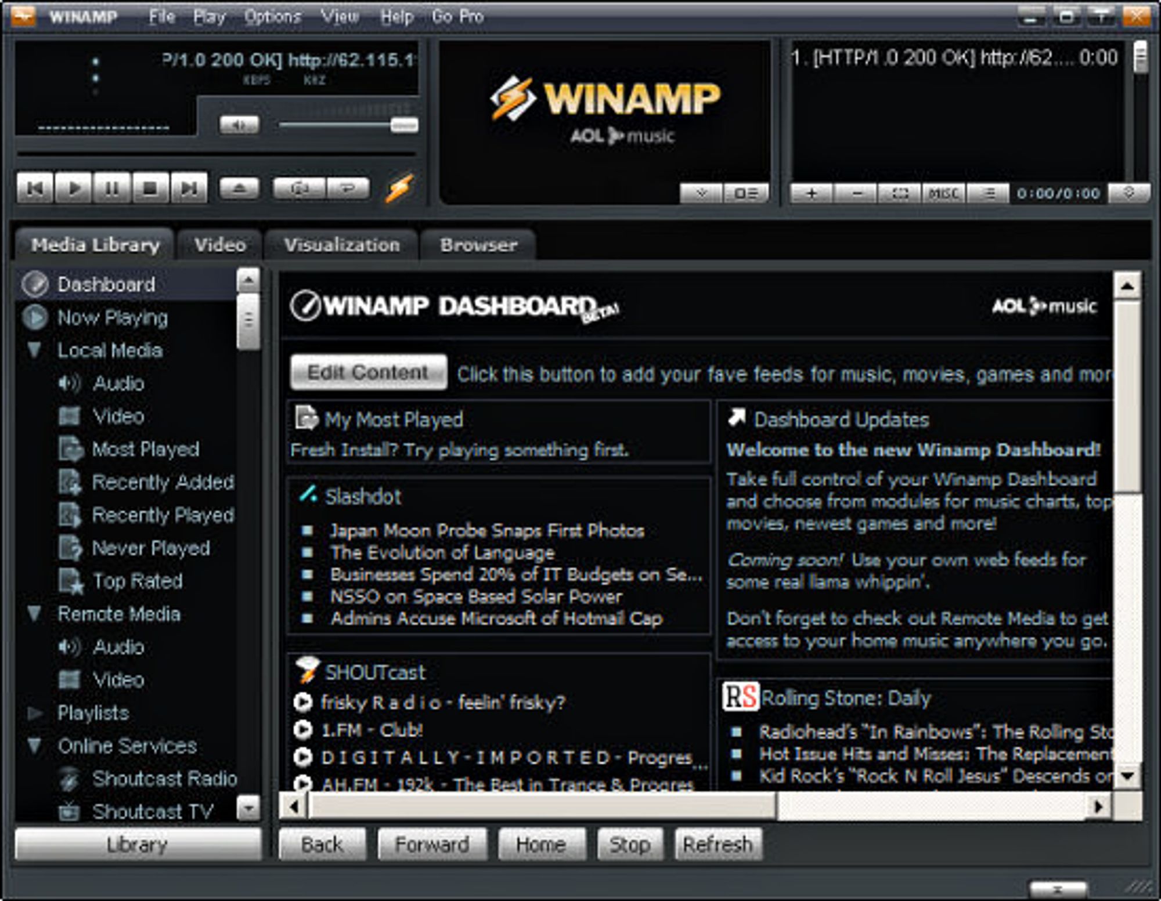The width and height of the screenshot is (1161, 901).
Task: Click the Library button below the sidebar
Action: click(x=138, y=845)
